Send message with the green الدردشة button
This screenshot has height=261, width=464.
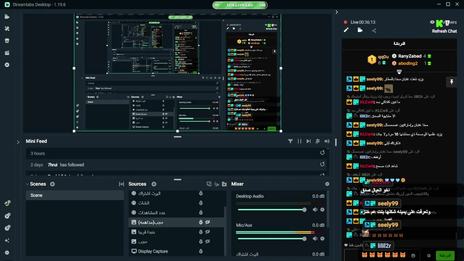click(x=445, y=256)
